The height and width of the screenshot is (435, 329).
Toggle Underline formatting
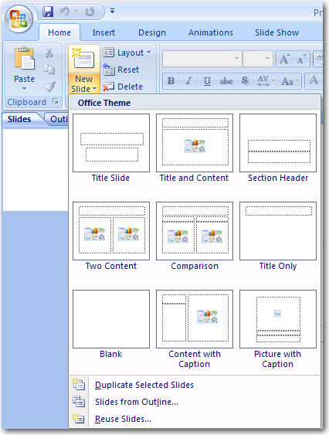207,81
